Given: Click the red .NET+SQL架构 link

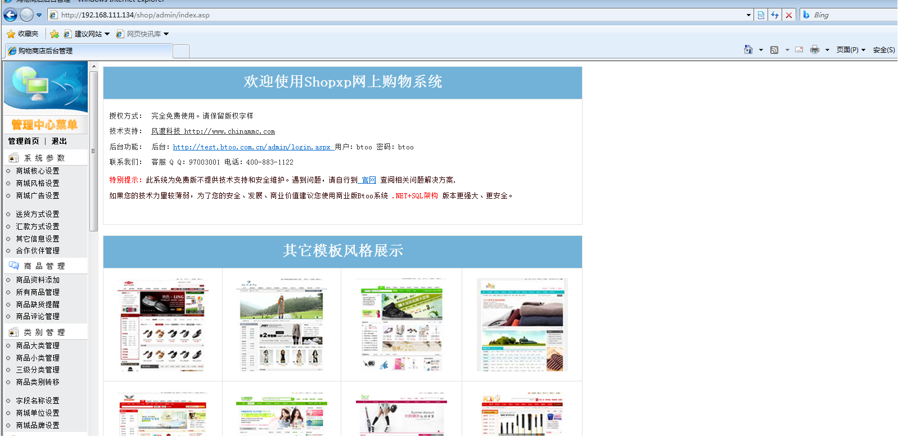Looking at the screenshot, I should point(414,196).
